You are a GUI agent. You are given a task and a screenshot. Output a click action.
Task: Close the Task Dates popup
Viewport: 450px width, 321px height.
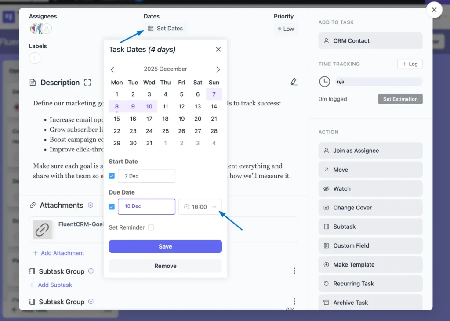218,50
